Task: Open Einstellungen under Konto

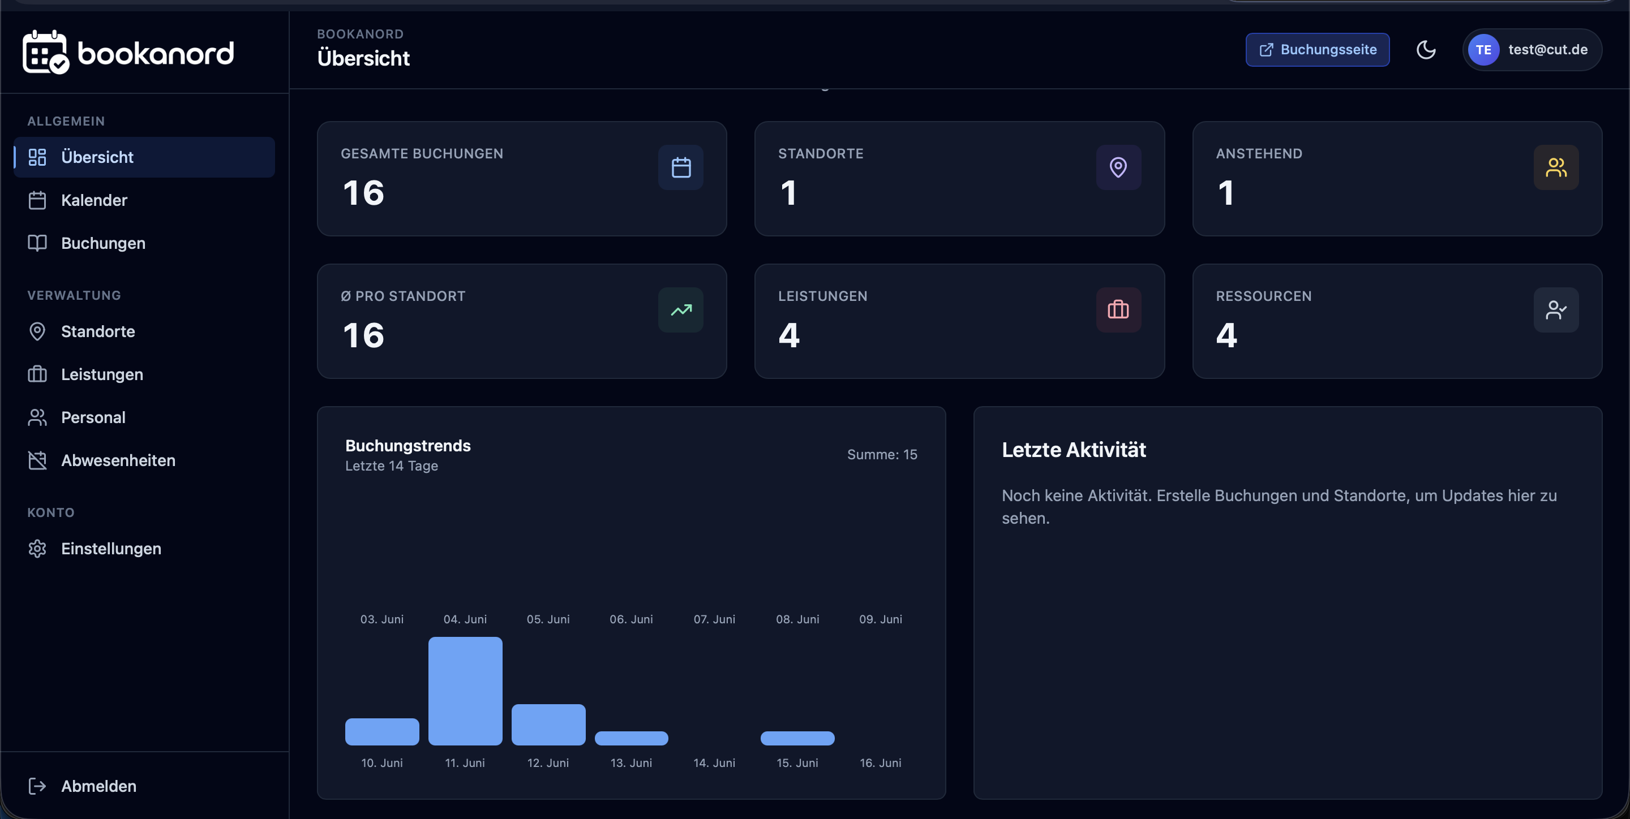Action: click(144, 548)
